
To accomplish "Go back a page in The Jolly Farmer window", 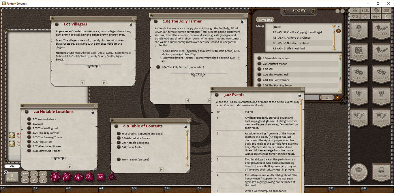I will click(188, 100).
